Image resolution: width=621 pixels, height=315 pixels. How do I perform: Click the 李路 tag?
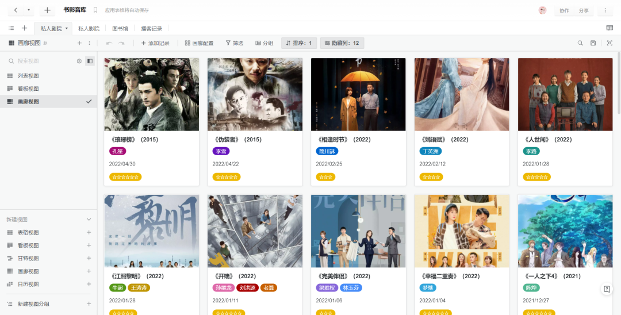click(531, 151)
